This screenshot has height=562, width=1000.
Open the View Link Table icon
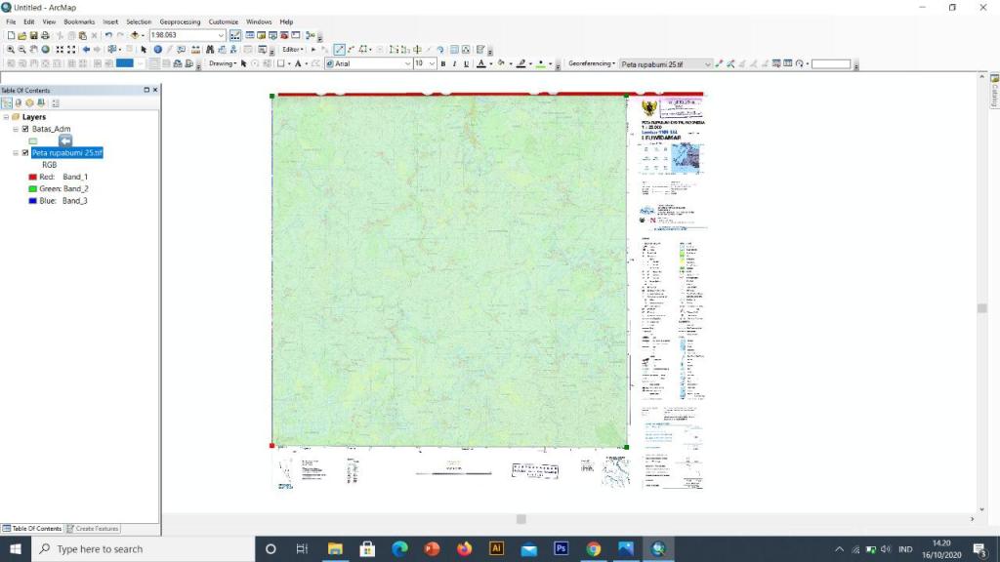[788, 63]
